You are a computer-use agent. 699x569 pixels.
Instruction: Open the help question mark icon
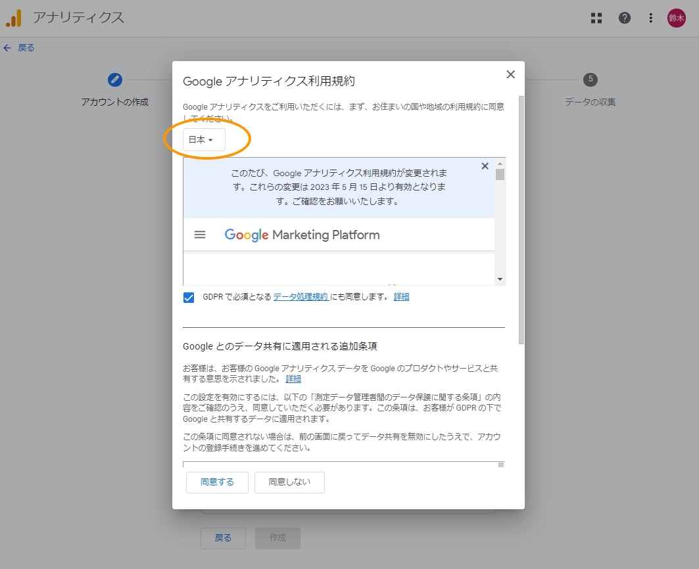click(625, 18)
